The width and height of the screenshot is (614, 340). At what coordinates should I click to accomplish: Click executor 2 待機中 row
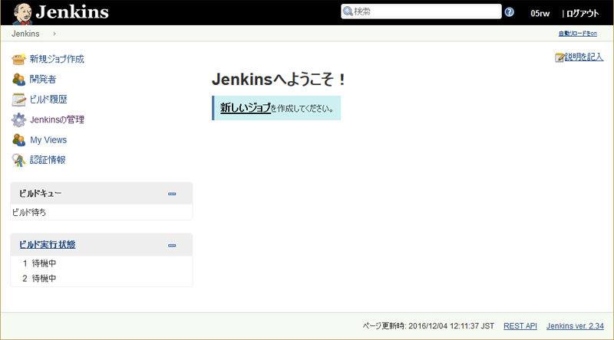point(101,278)
